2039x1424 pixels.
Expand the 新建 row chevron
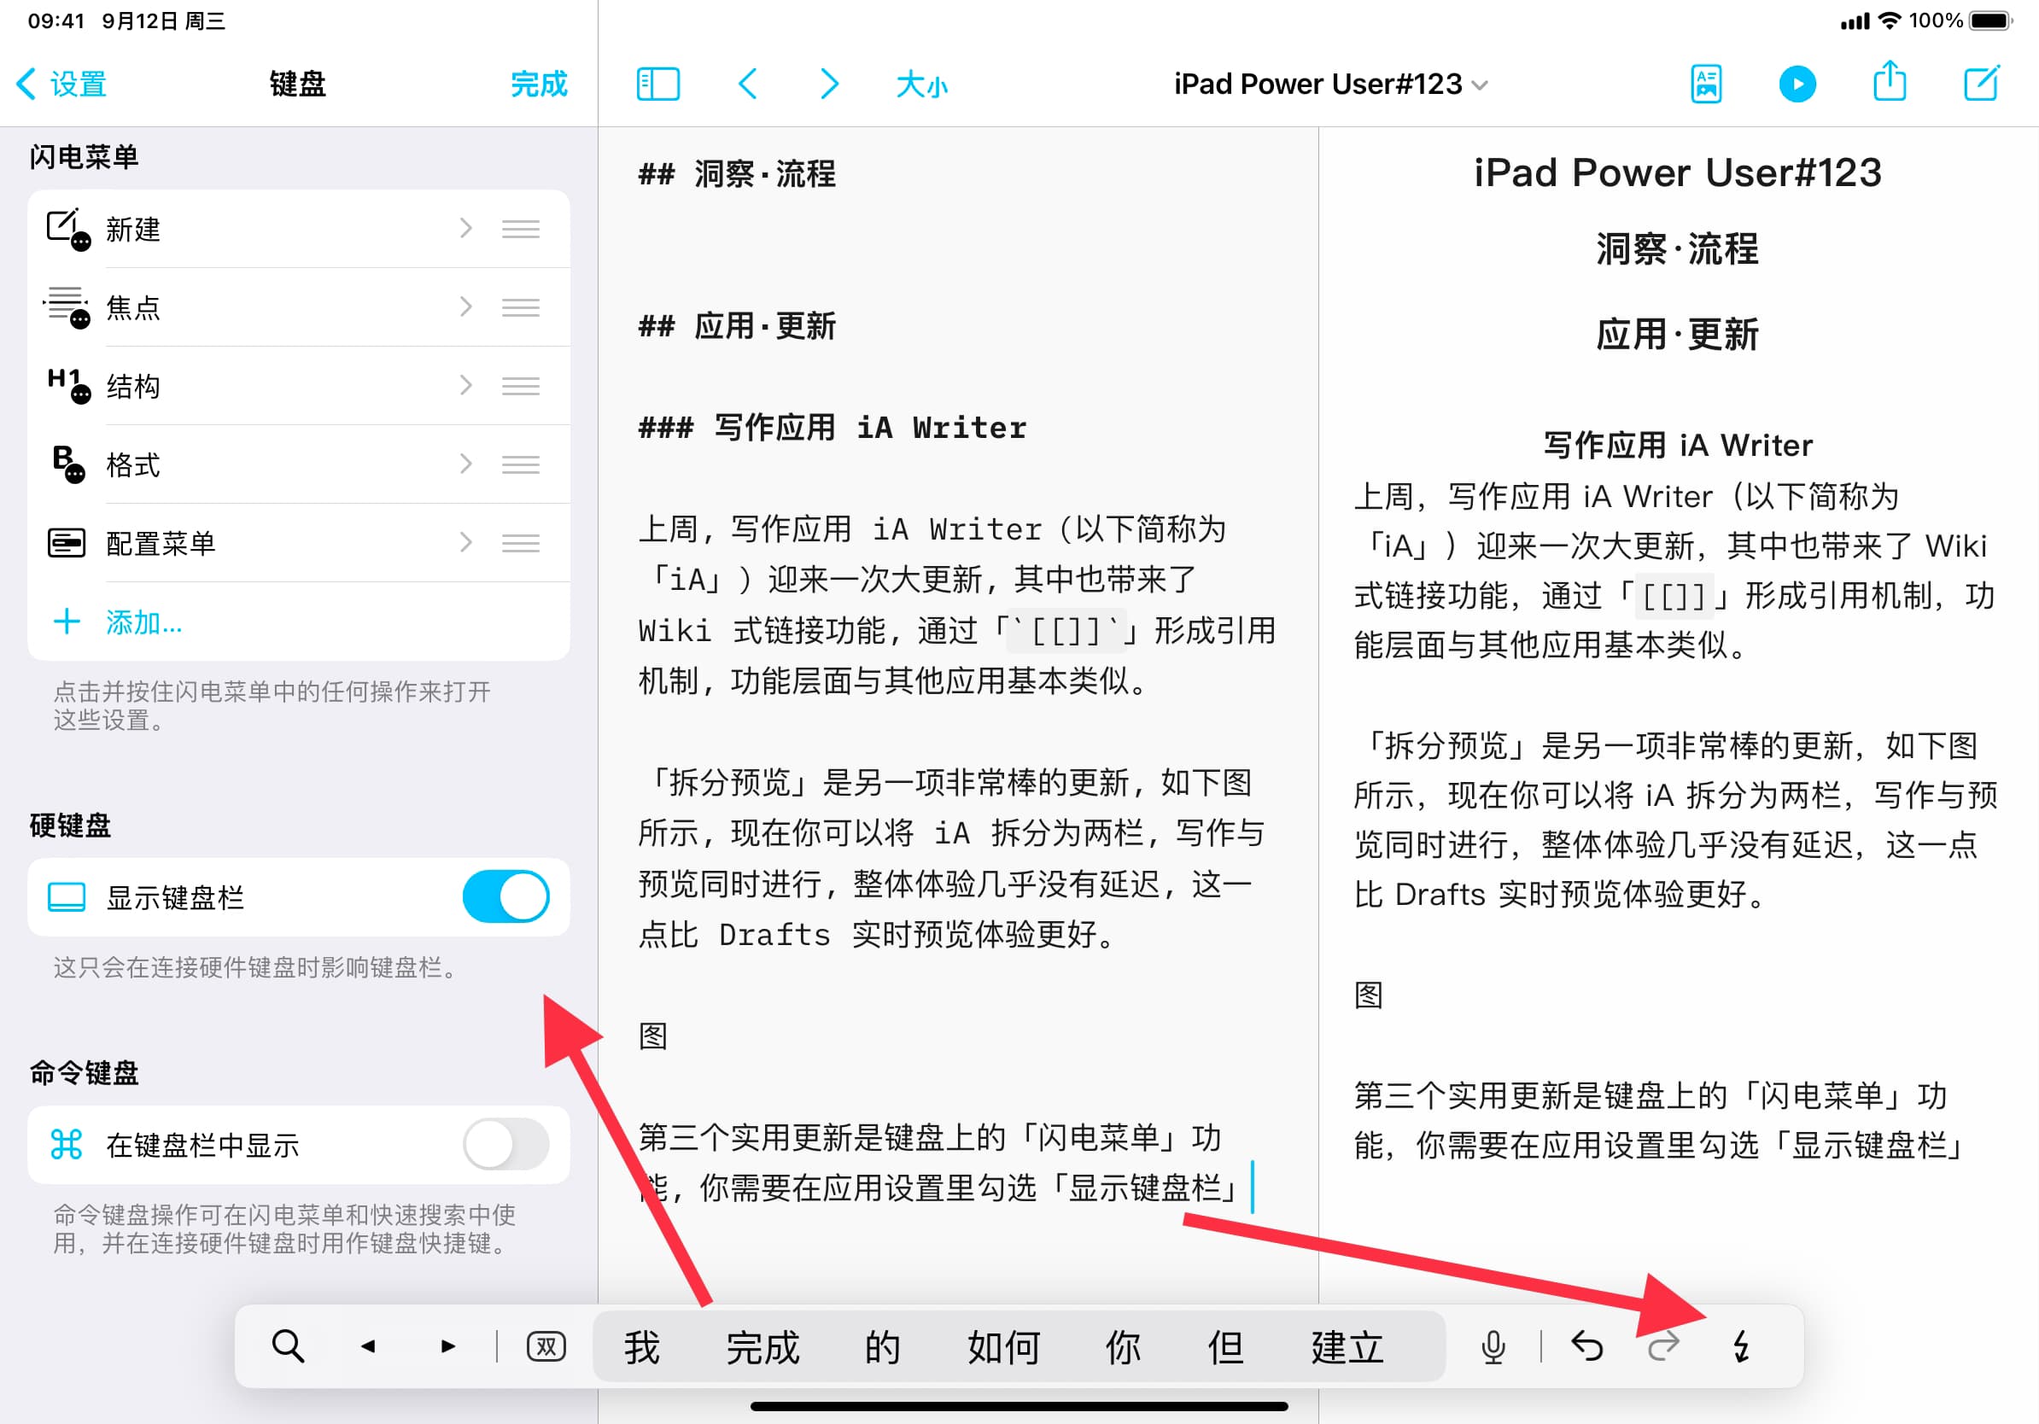[x=466, y=229]
